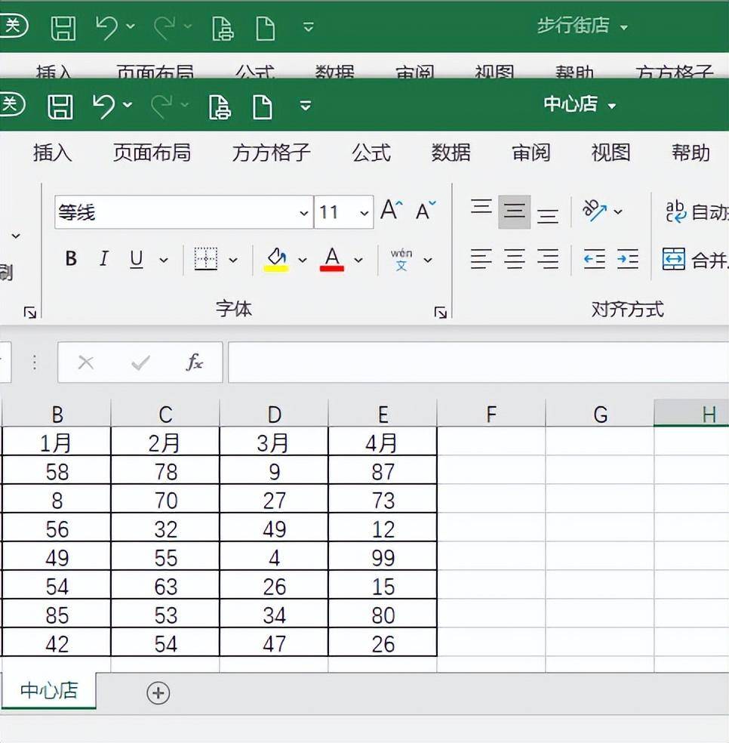This screenshot has height=743, width=729.
Task: Show phonetic guide (wén)
Action: 401,259
